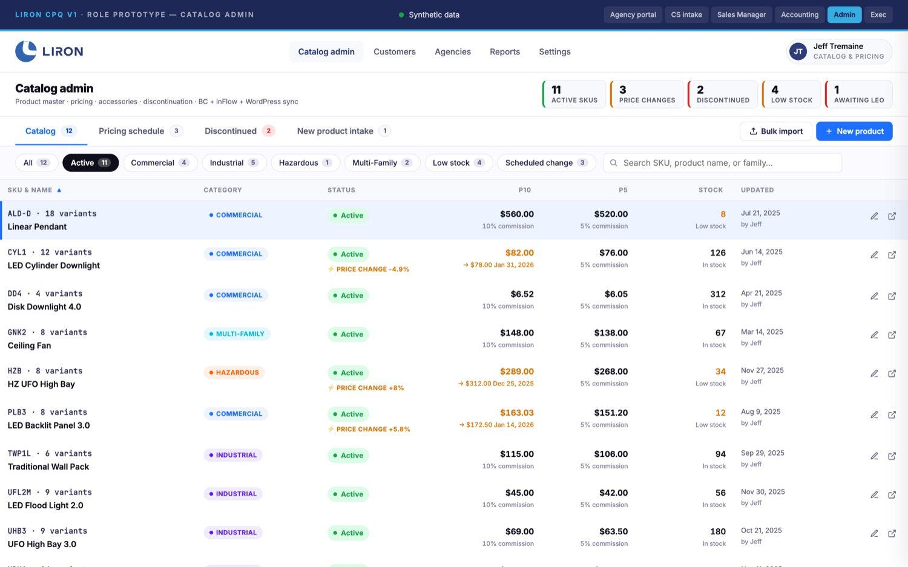Filter by Commercial category chip
908x567 pixels.
pos(160,163)
